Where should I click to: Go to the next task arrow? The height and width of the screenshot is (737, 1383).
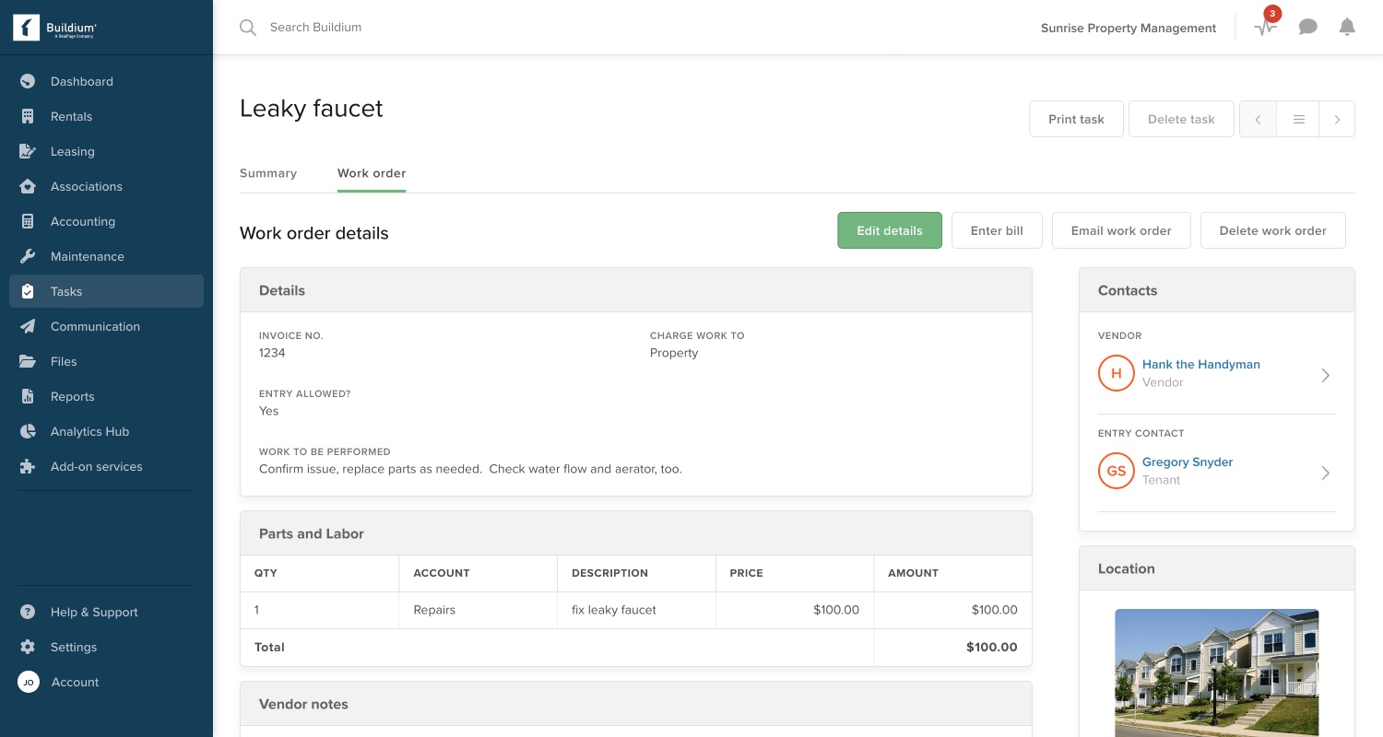pyautogui.click(x=1337, y=119)
